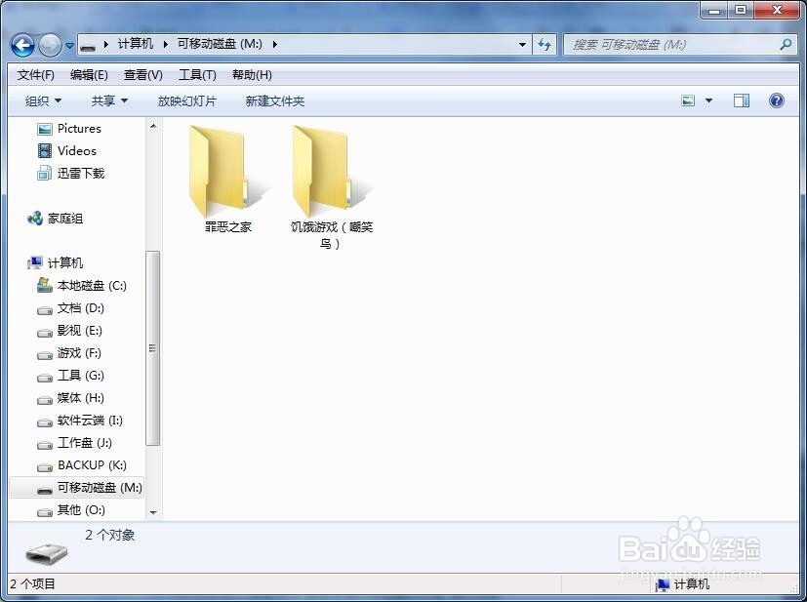Select 媒体 (H:) drive
This screenshot has height=602, width=807.
tap(80, 398)
